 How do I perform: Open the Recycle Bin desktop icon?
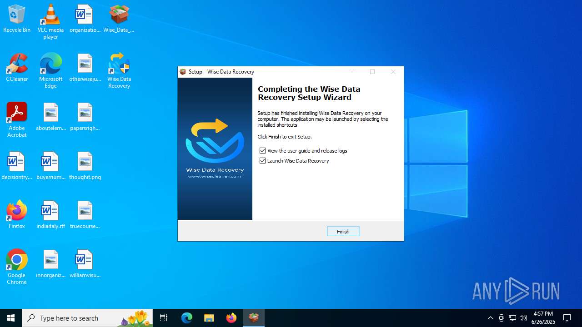pos(17,19)
